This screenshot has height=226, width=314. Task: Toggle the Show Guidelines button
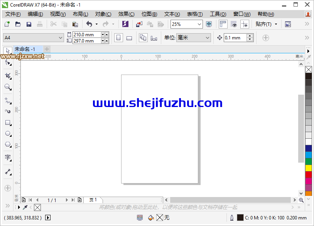tap(245, 24)
